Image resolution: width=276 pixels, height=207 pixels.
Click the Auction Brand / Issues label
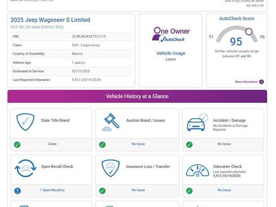pos(145,120)
